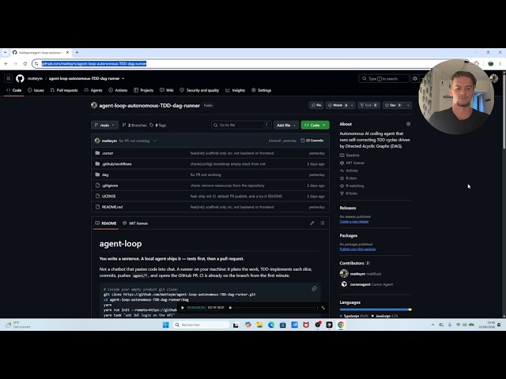Open File Explorer from the taskbar
506x379 pixels.
click(259, 325)
